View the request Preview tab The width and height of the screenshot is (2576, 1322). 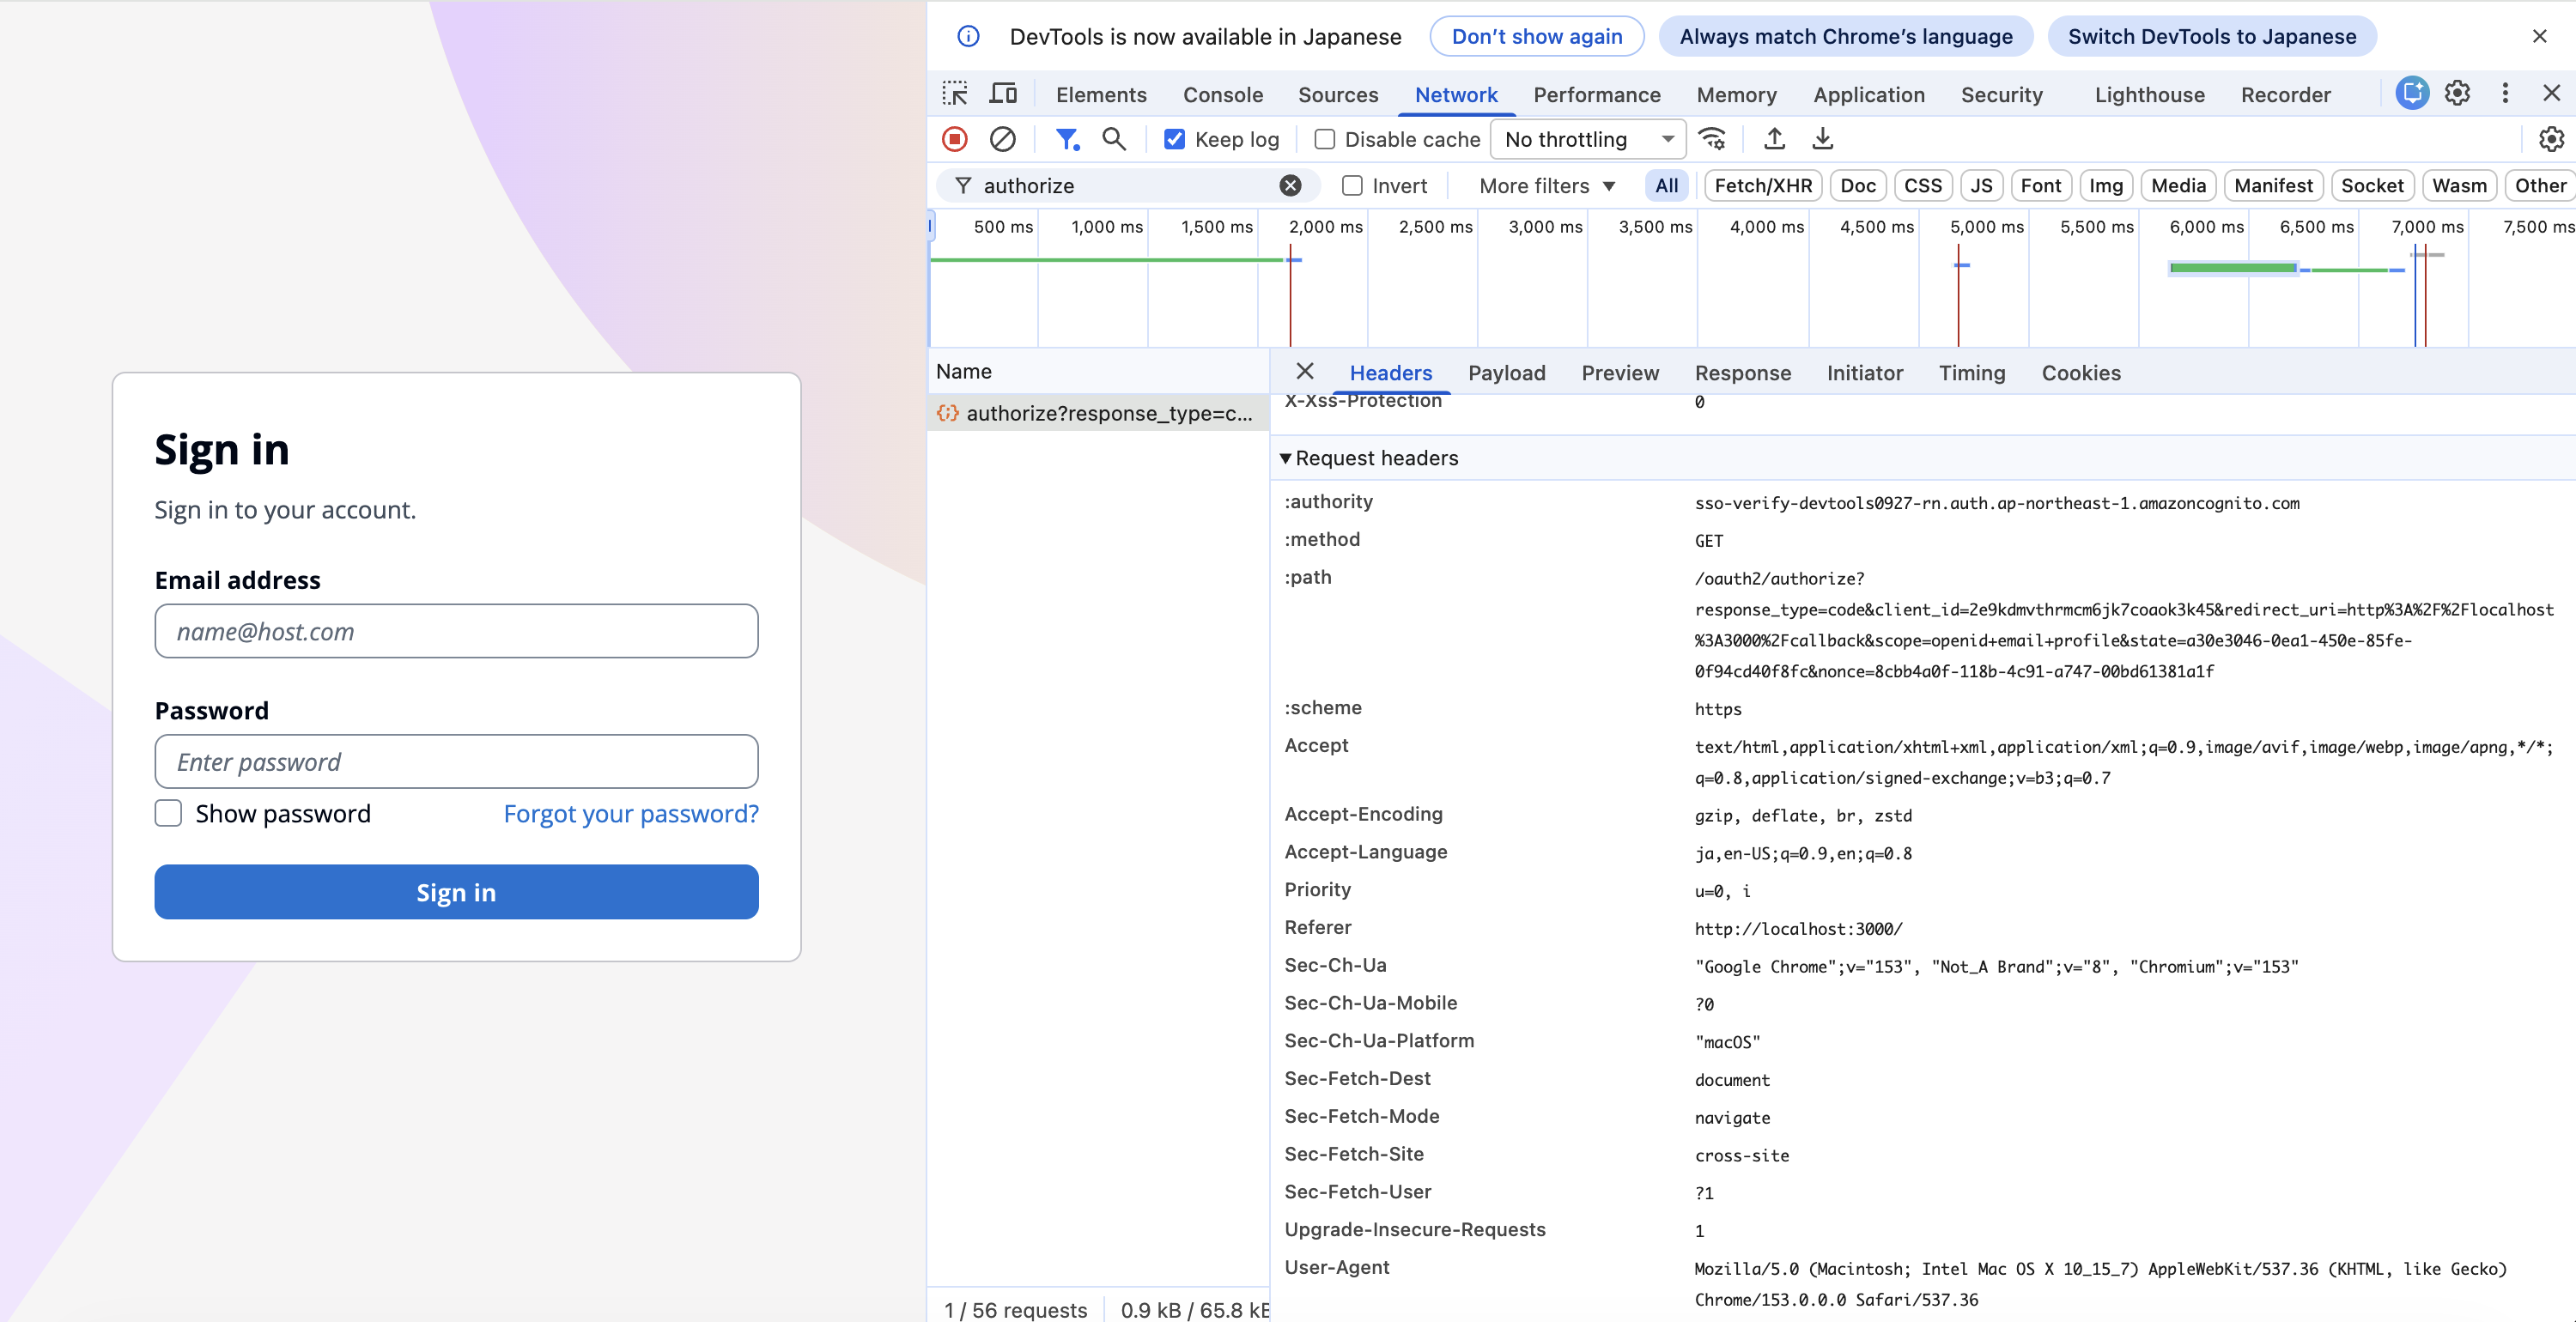coord(1620,372)
